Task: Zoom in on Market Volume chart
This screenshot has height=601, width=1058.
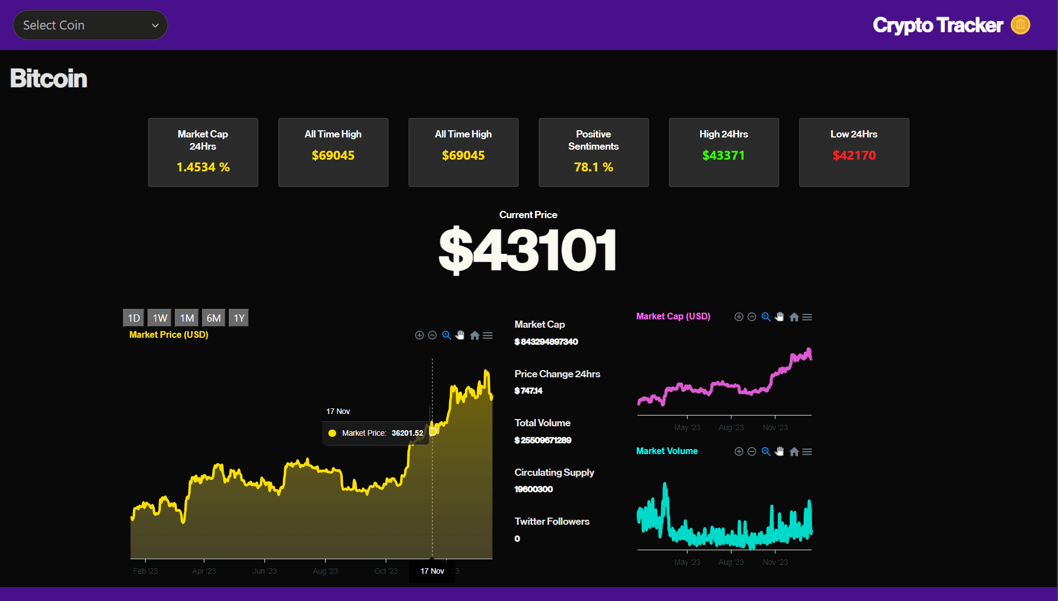Action: [x=739, y=451]
